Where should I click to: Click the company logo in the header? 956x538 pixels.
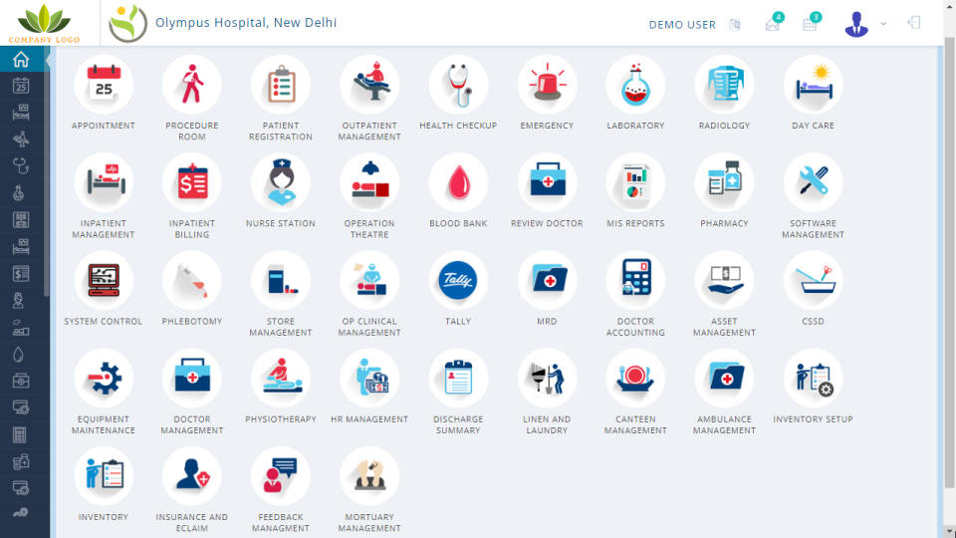pos(44,23)
